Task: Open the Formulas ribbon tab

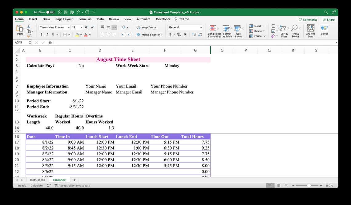Action: tap(85, 19)
